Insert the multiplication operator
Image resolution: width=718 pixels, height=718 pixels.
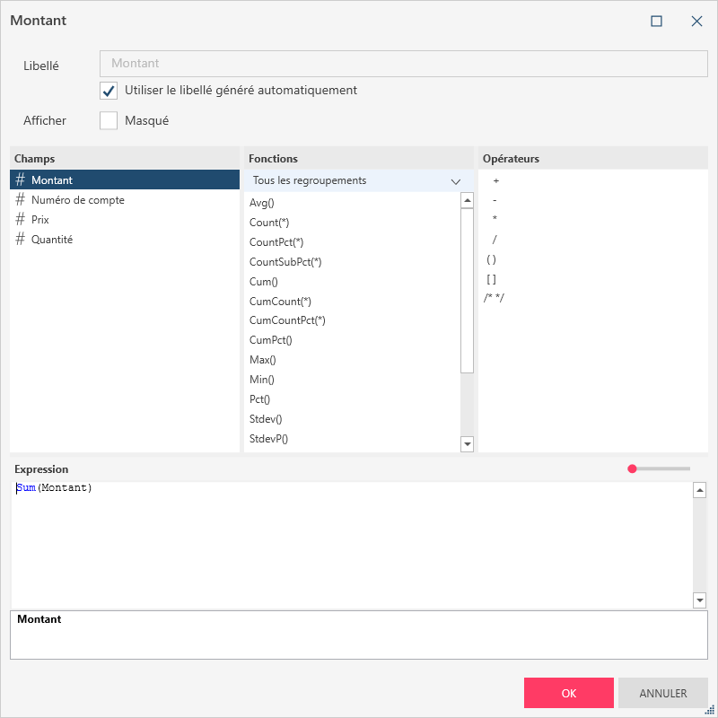495,219
